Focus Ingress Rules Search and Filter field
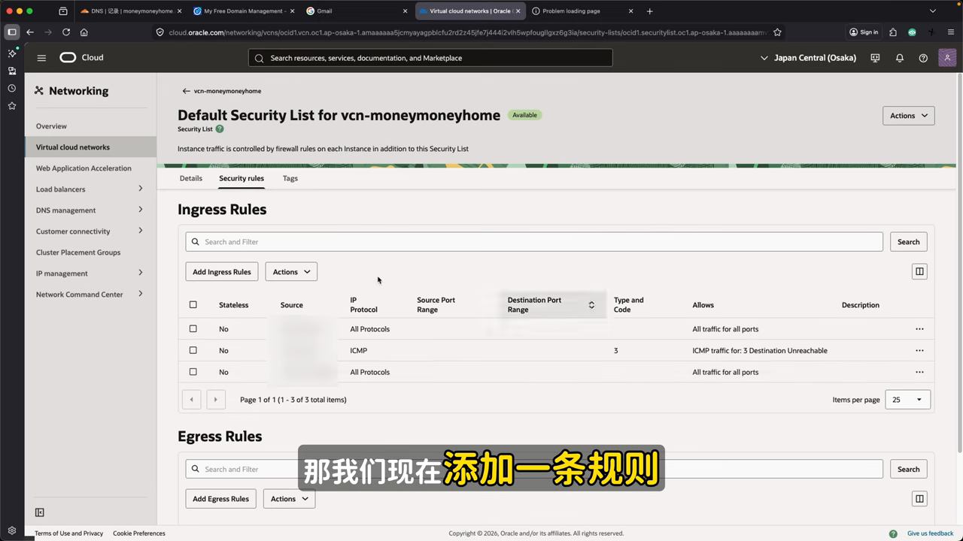Image resolution: width=963 pixels, height=541 pixels. coord(534,242)
